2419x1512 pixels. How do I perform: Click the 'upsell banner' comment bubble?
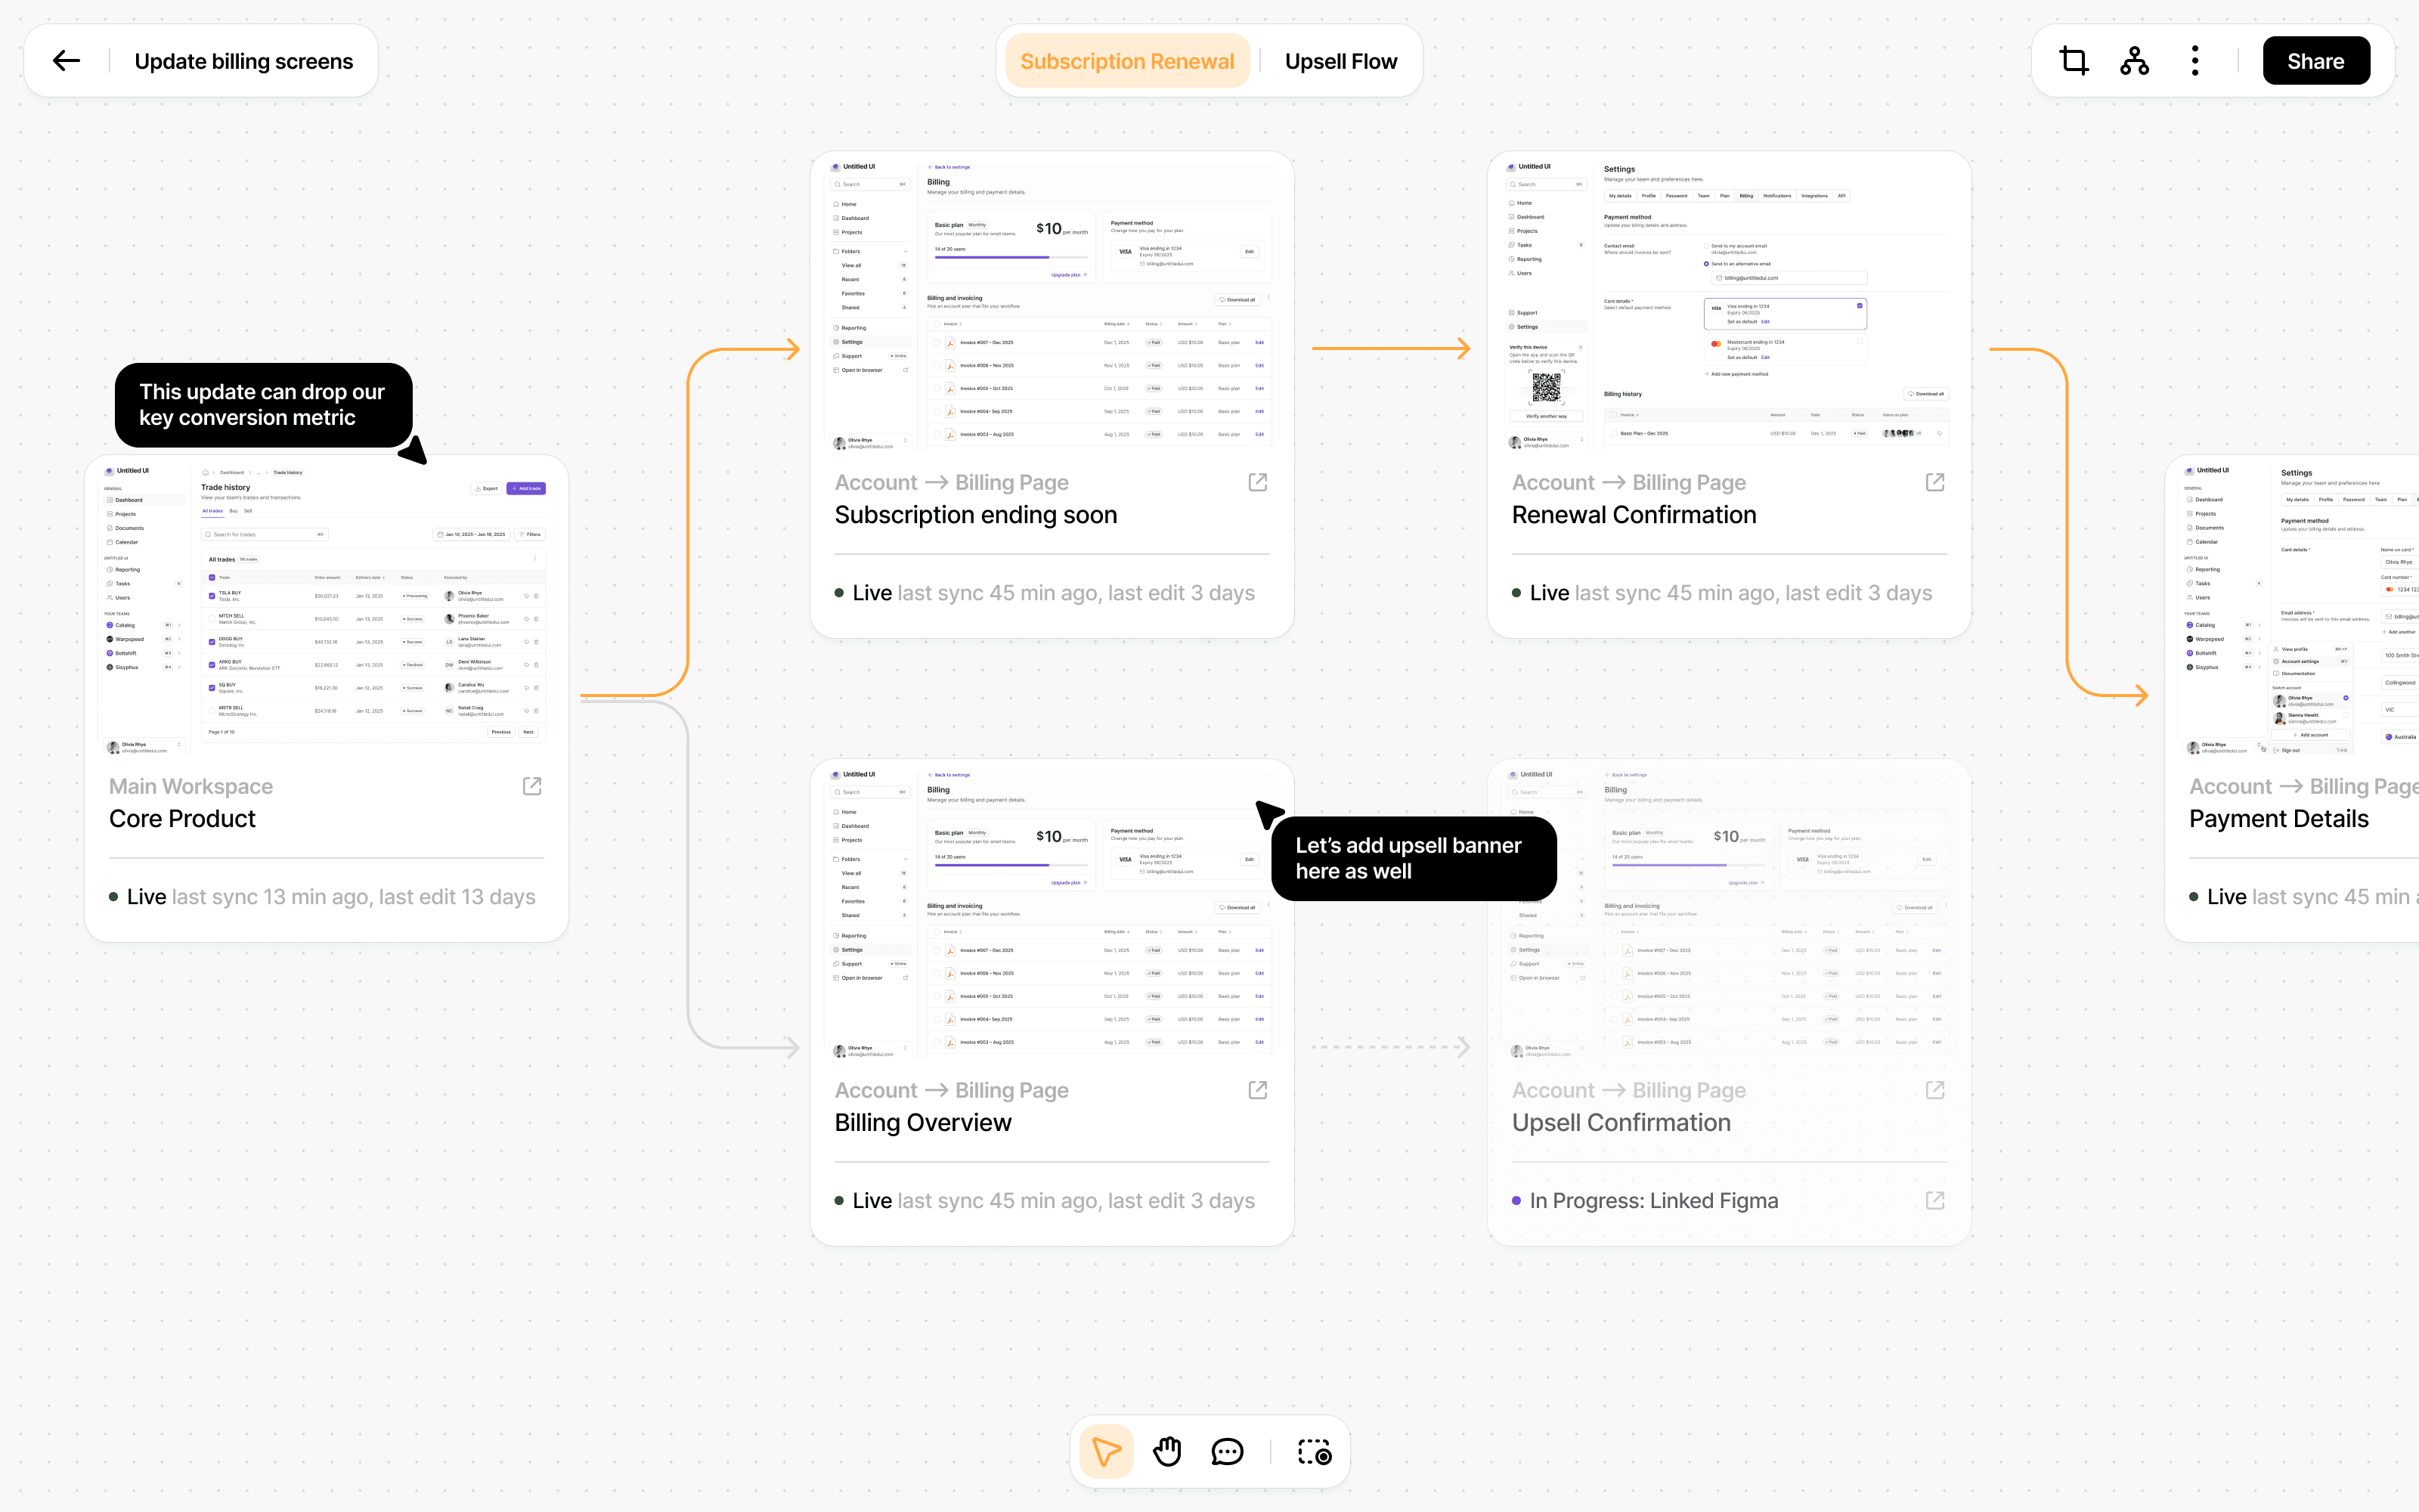pos(1412,858)
